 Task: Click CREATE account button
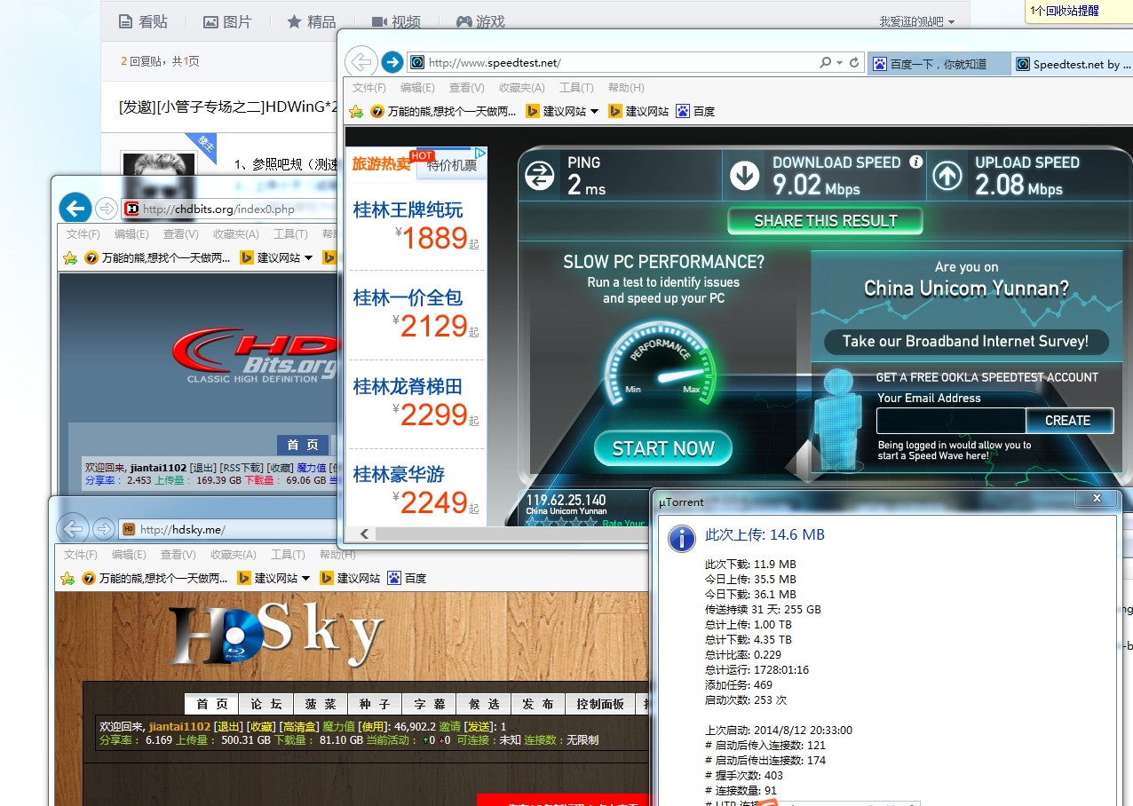coord(1068,421)
